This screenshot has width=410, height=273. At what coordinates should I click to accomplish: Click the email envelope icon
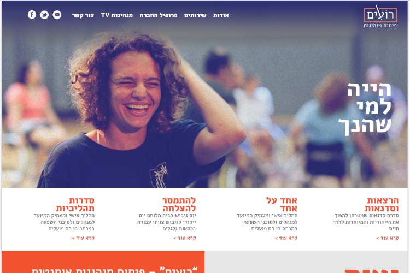(x=57, y=15)
